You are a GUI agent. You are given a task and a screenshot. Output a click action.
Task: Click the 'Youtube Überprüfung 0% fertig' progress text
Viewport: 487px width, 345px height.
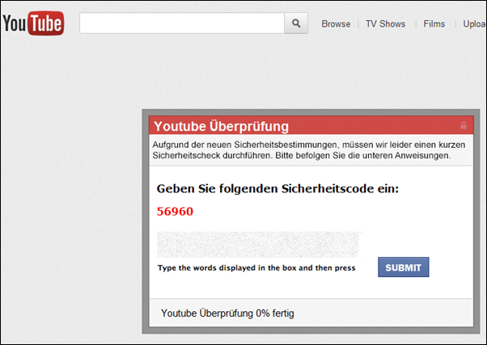(227, 313)
